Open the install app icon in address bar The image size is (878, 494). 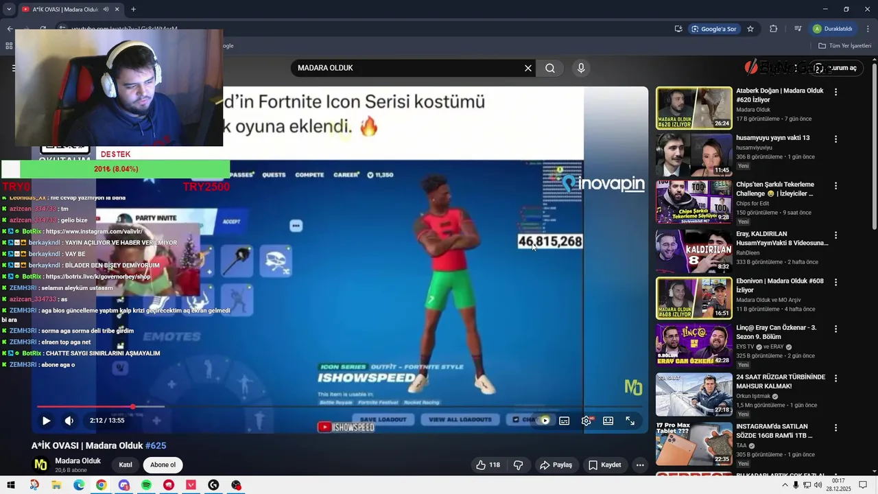(678, 29)
